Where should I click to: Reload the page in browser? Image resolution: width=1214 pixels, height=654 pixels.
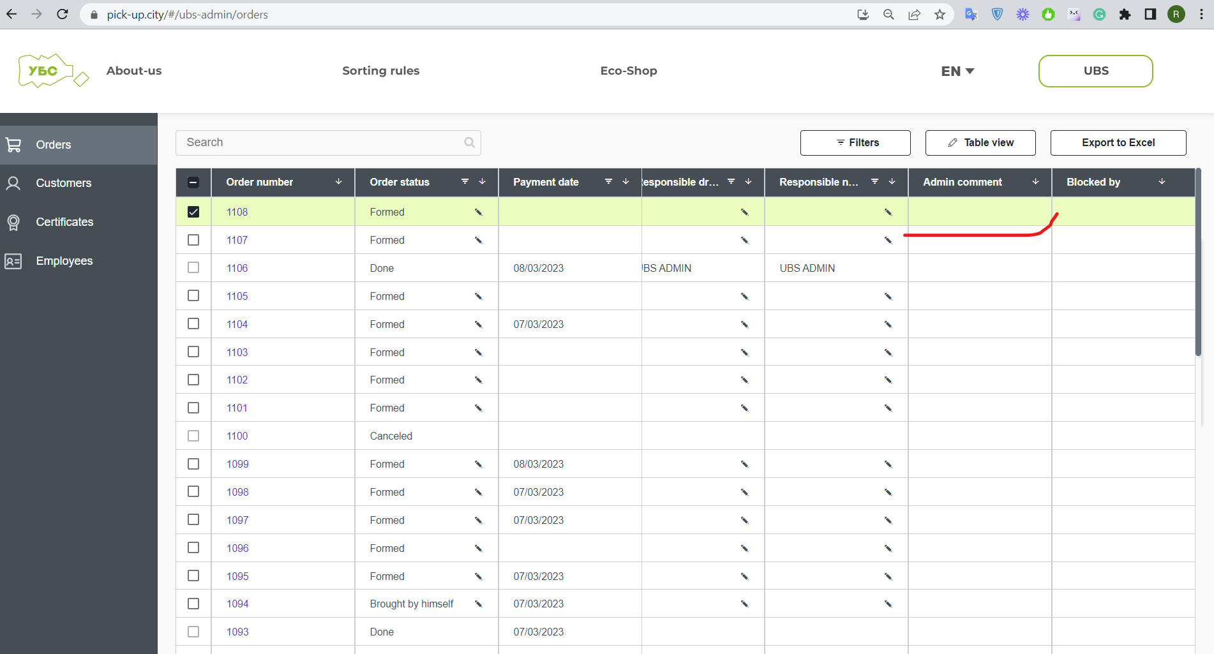pos(63,14)
